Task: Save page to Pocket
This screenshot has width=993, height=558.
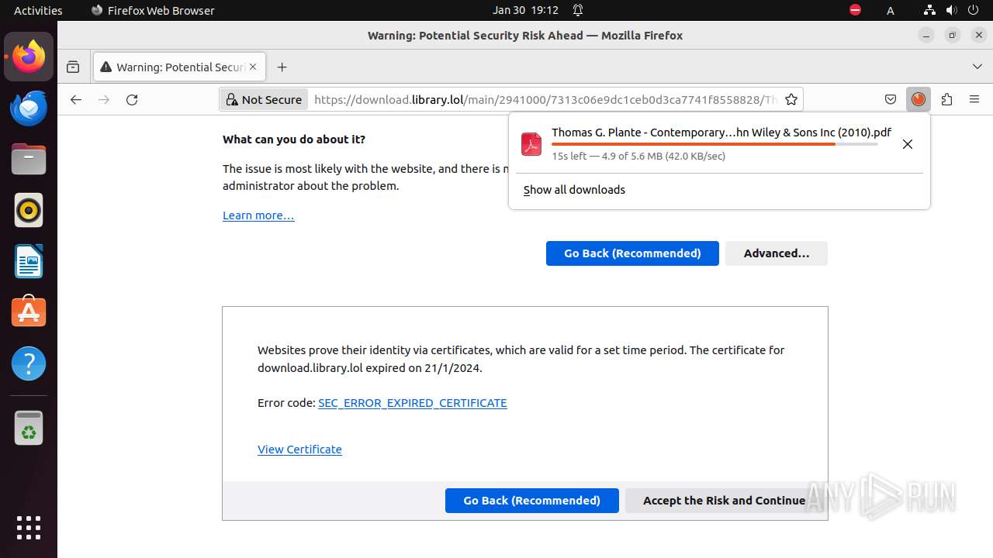Action: 891,99
